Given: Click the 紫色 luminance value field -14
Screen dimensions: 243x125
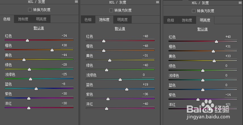Looking at the screenshot, I should pyautogui.click(x=231, y=95).
